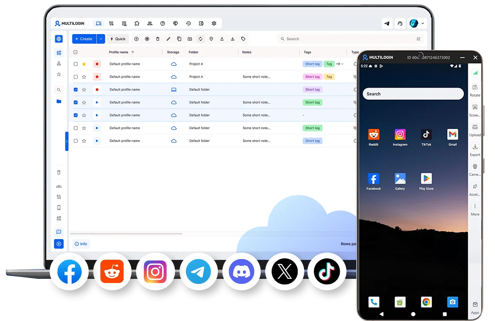Unstar the gold-starred first profile row

(x=84, y=64)
